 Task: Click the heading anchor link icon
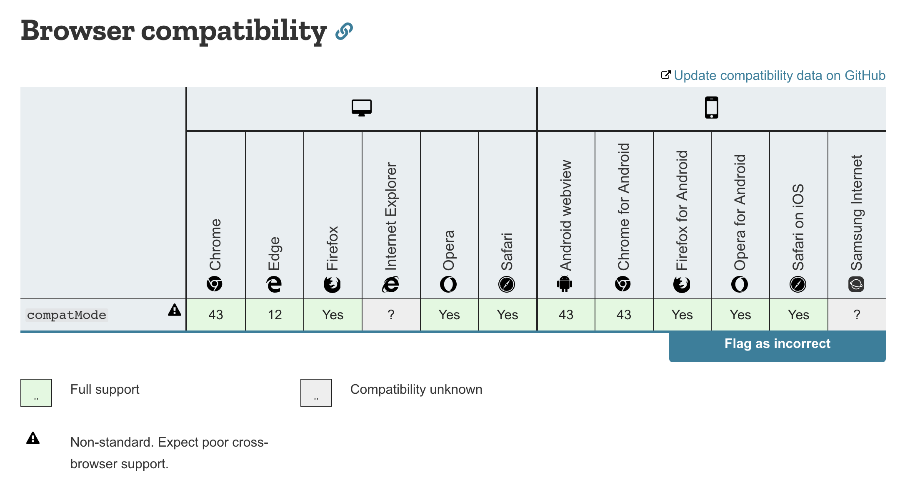point(344,31)
